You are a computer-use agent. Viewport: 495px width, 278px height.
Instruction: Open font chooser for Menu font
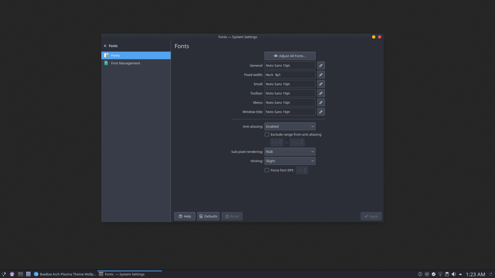pos(321,102)
